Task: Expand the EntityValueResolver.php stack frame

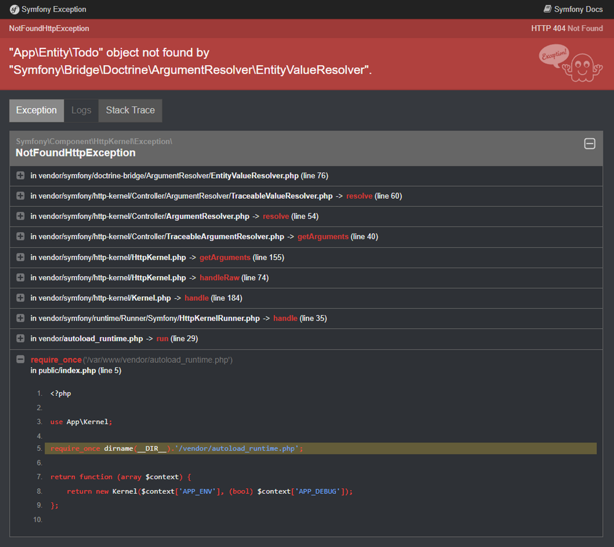Action: click(21, 176)
